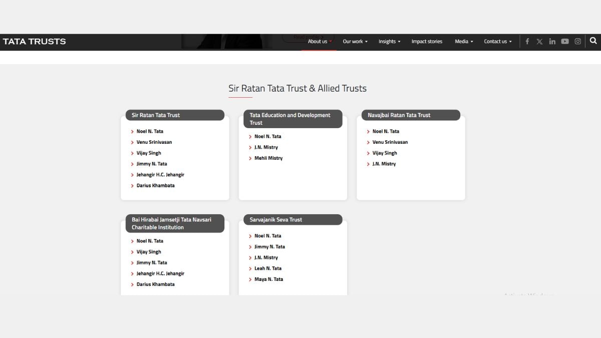Open the YouTube social icon
The image size is (601, 338).
[565, 42]
